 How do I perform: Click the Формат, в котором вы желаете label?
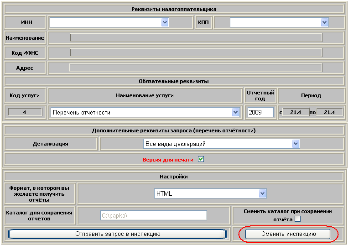pyautogui.click(x=39, y=194)
